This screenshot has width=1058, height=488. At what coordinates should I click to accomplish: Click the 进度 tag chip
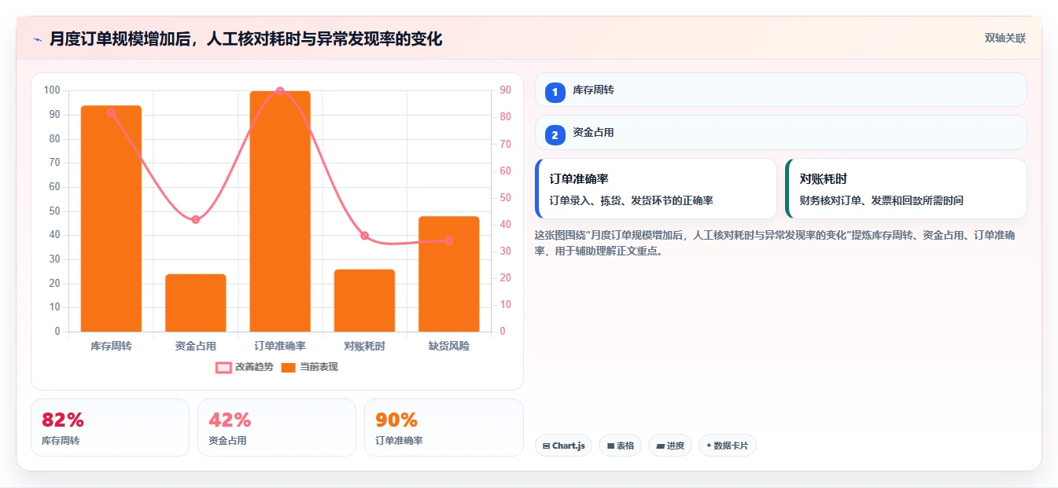670,446
